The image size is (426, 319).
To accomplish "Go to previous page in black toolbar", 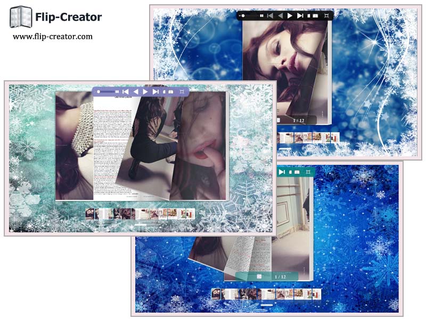I will pyautogui.click(x=280, y=16).
